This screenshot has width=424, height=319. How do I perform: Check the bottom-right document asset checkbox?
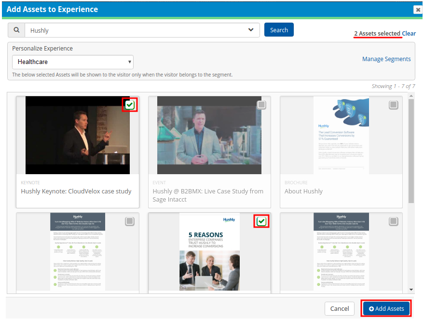pos(394,221)
